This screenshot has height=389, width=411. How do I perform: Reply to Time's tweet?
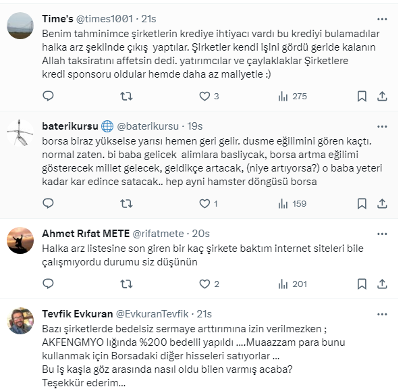48,97
